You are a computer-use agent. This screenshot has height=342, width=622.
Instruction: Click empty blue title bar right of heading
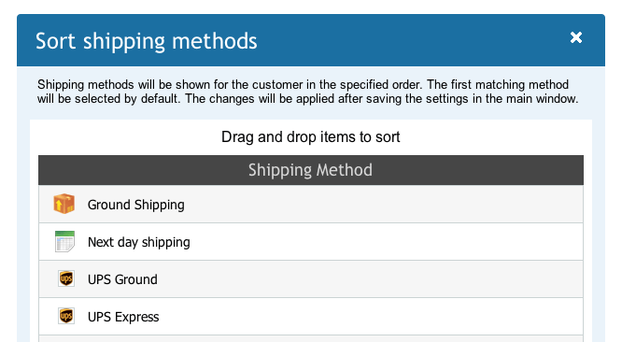tap(413, 40)
